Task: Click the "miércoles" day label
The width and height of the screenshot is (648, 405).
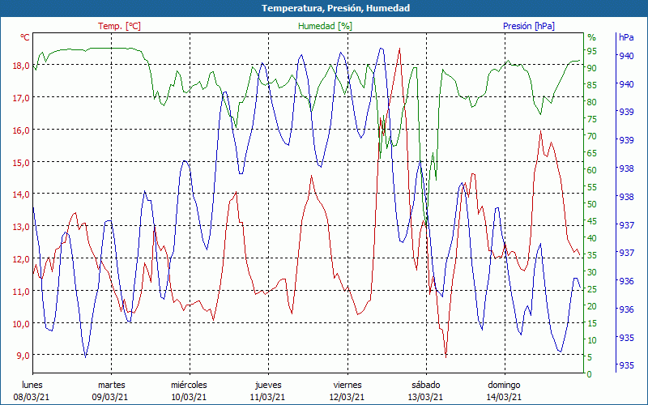Action: tap(190, 386)
